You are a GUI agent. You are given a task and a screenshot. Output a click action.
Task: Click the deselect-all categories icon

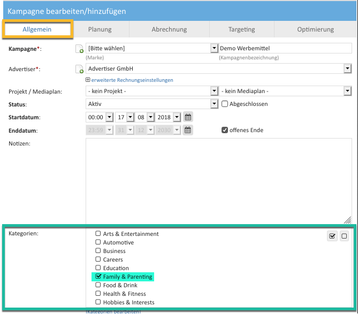(344, 236)
